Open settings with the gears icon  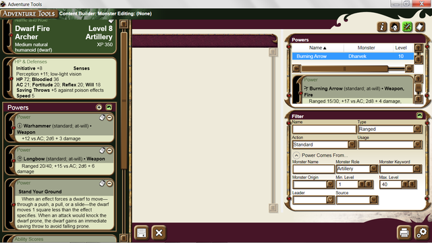[421, 232]
